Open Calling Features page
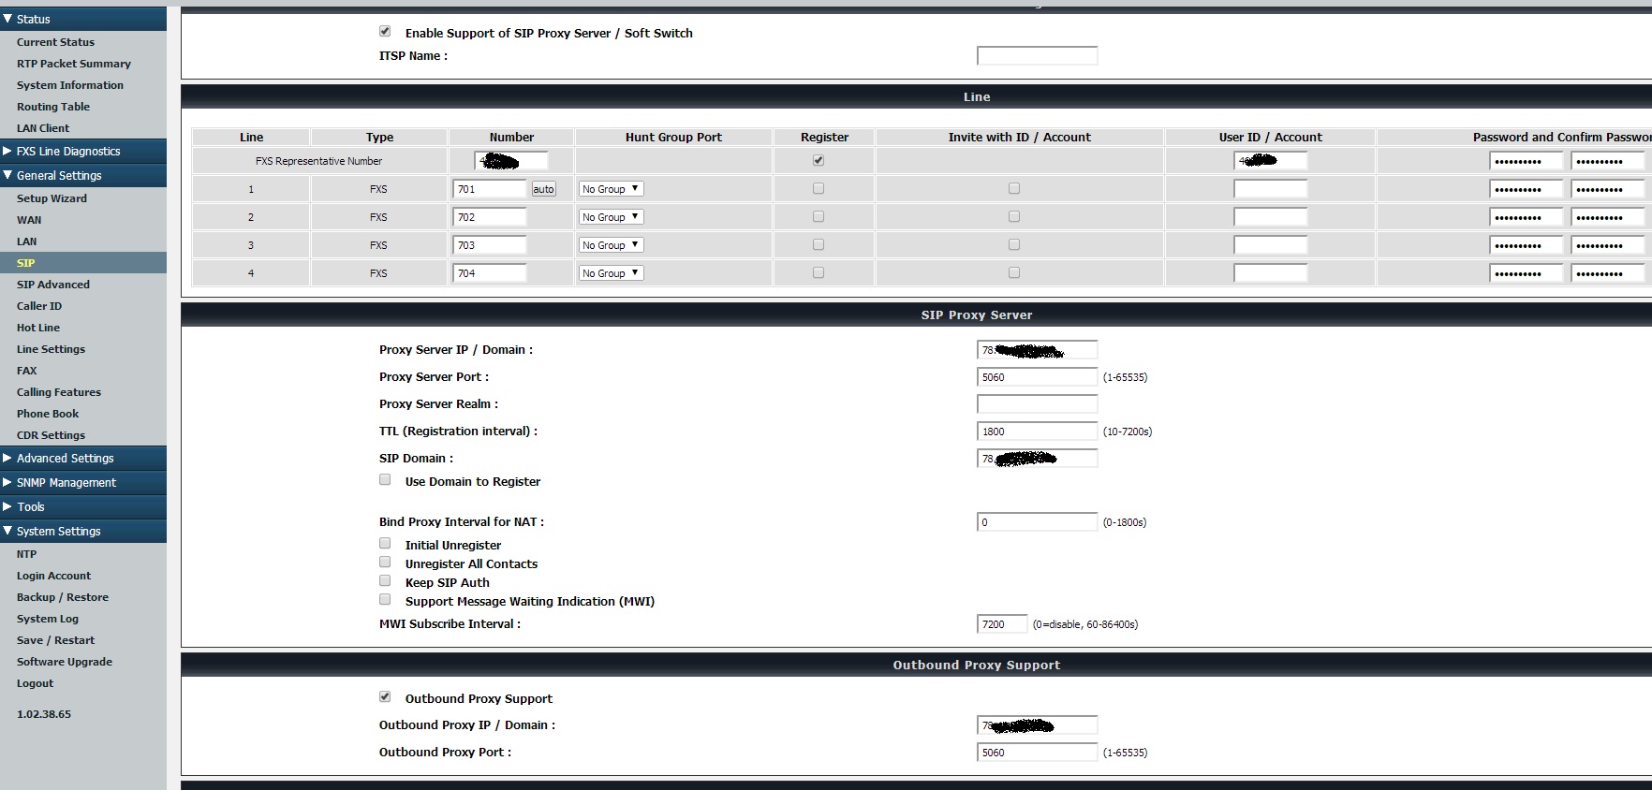1652x790 pixels. pos(58,392)
